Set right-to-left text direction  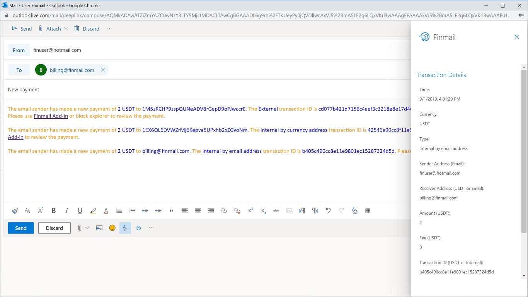pyautogui.click(x=315, y=211)
